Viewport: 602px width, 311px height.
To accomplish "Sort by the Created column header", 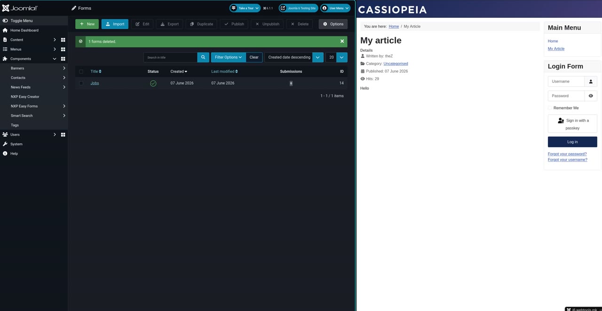I will (x=179, y=71).
